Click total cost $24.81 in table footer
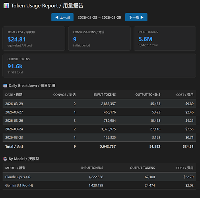200x198 pixels. 188,146
